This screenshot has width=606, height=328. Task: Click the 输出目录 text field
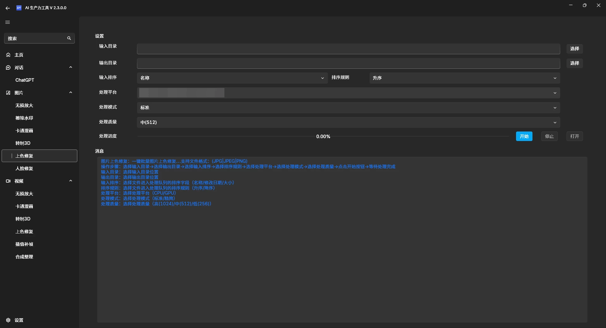point(348,63)
